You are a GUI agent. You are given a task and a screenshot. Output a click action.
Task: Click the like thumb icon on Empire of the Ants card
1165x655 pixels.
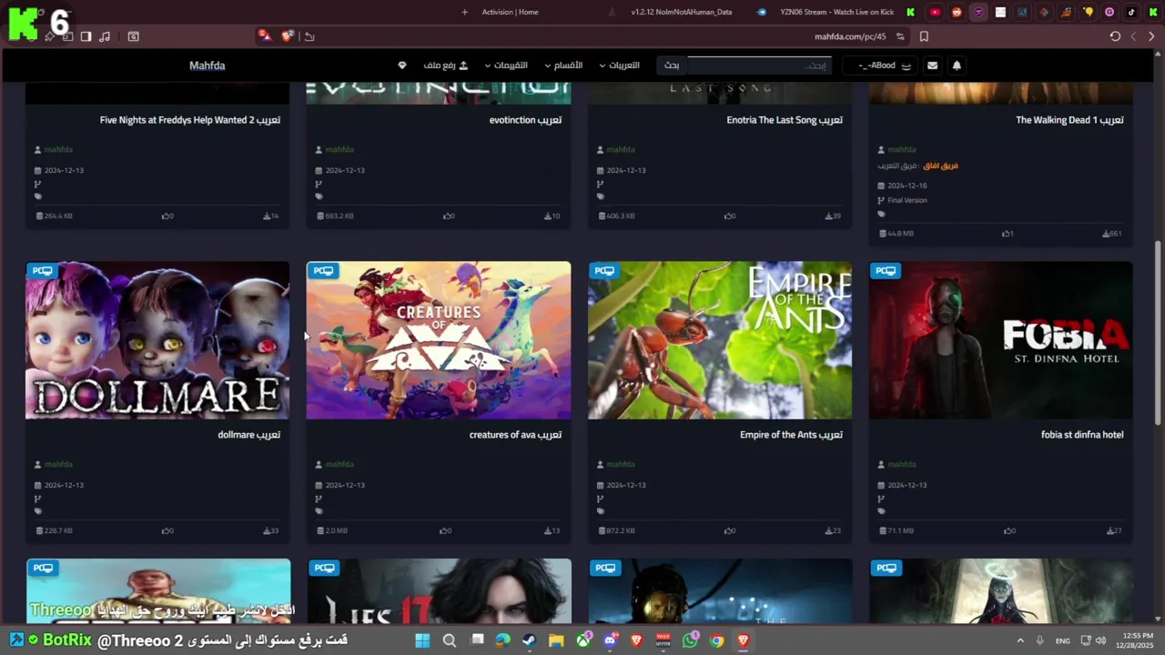728,530
